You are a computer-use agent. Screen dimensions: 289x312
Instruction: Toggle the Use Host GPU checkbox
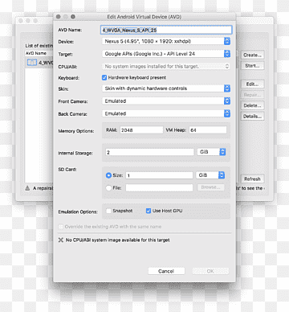click(149, 211)
